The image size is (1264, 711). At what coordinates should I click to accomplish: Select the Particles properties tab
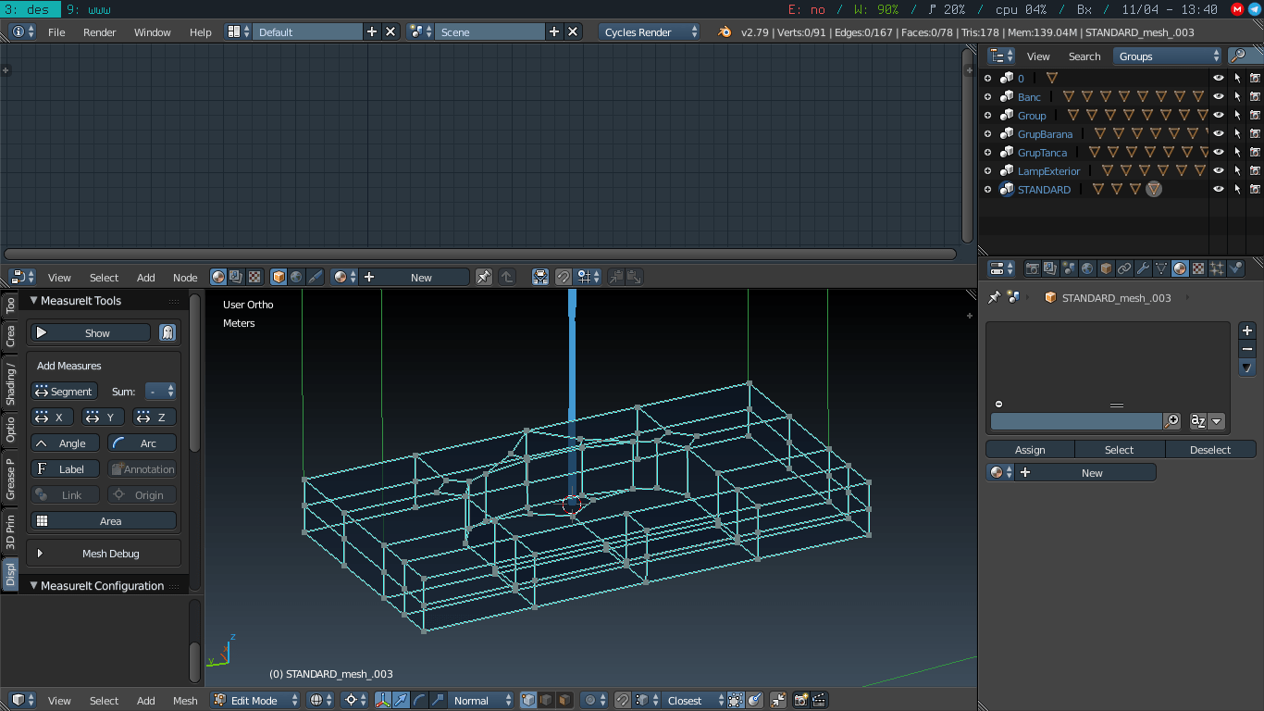click(x=1216, y=268)
